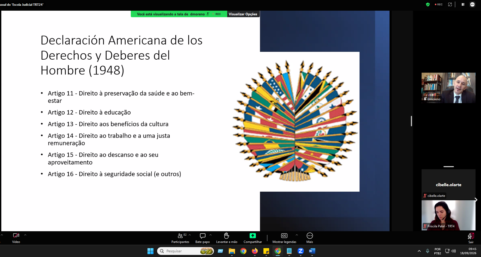Open Task View in the taskbar
481x257 pixels.
click(x=220, y=251)
